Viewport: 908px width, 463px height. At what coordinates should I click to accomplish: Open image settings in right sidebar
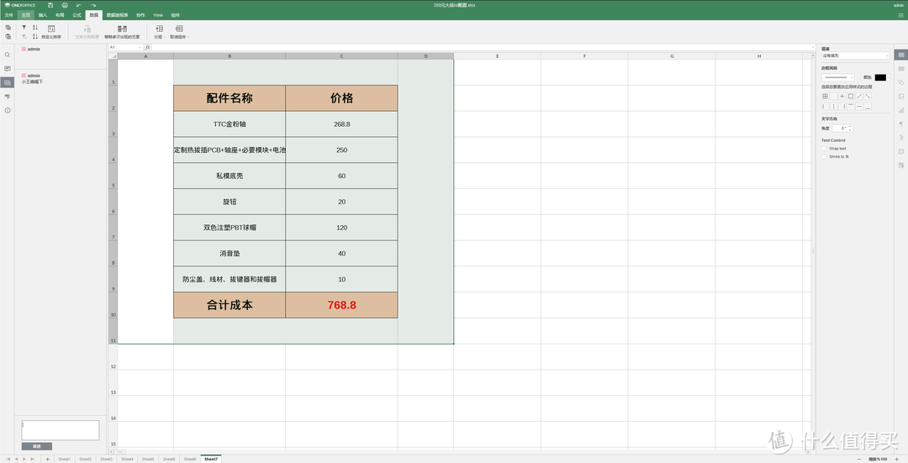coord(901,97)
